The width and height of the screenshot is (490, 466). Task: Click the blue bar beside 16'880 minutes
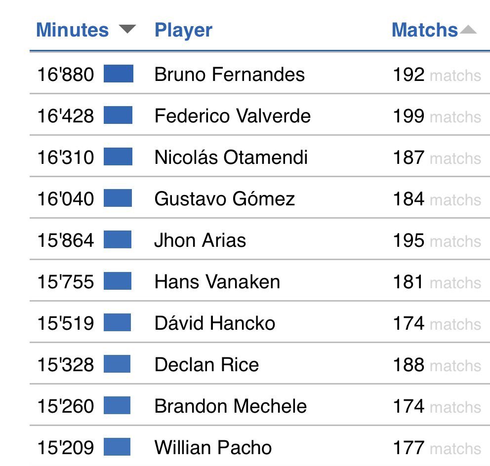click(119, 74)
